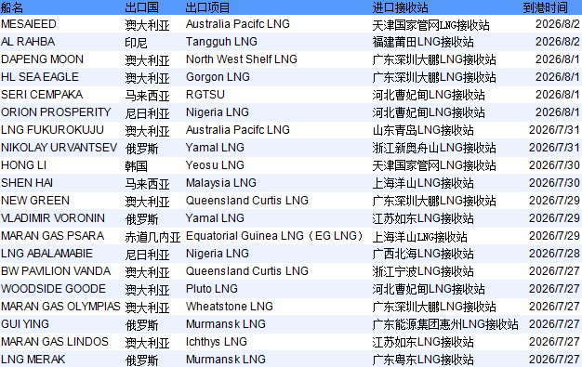Click the 出口国 column header

(142, 7)
